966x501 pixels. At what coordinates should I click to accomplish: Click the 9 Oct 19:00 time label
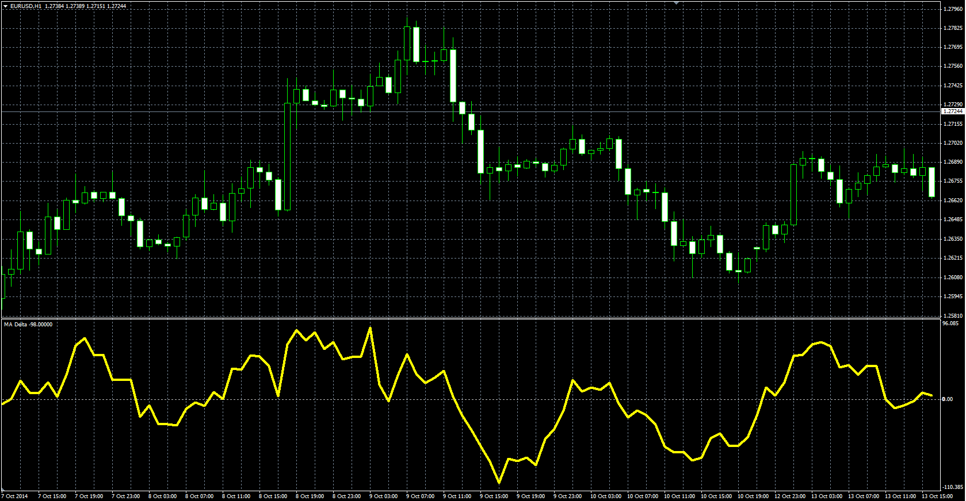click(531, 496)
